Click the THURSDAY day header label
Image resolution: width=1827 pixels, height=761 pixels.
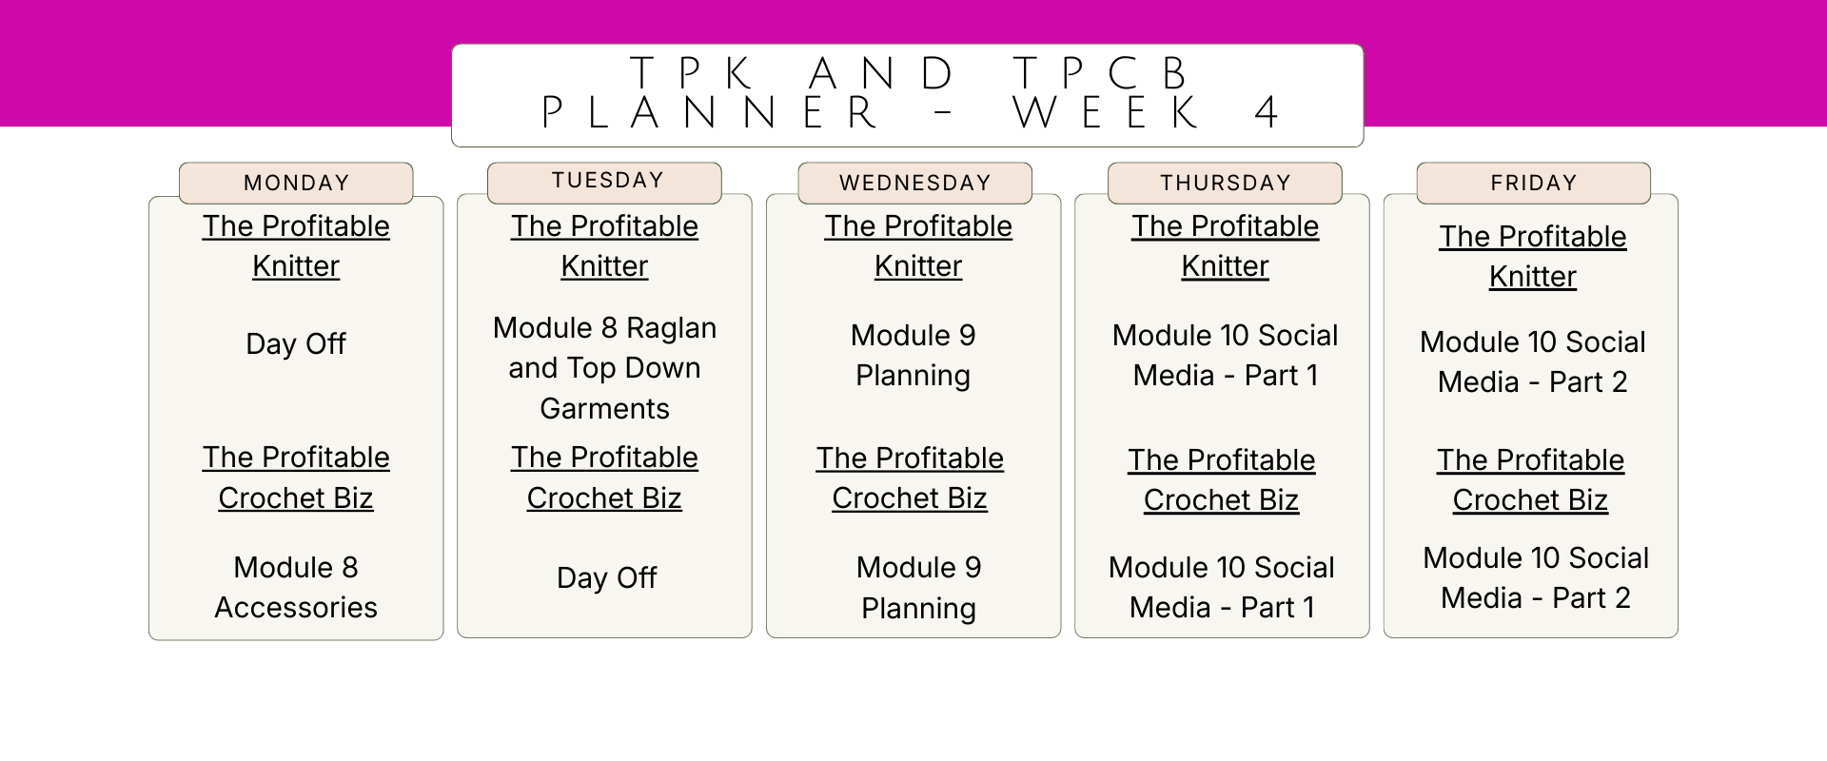1225,183
